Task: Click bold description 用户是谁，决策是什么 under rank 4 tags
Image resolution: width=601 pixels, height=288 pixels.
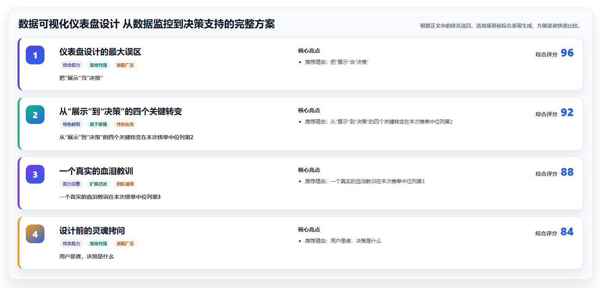Action: (x=87, y=257)
